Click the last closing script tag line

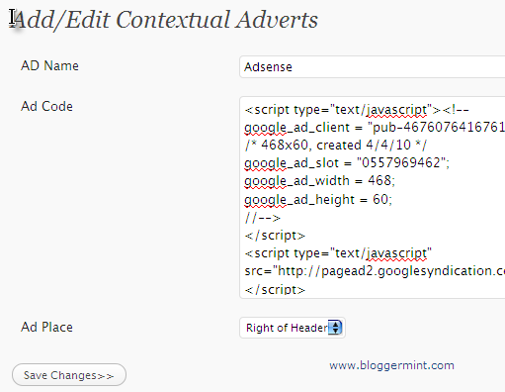click(x=275, y=290)
